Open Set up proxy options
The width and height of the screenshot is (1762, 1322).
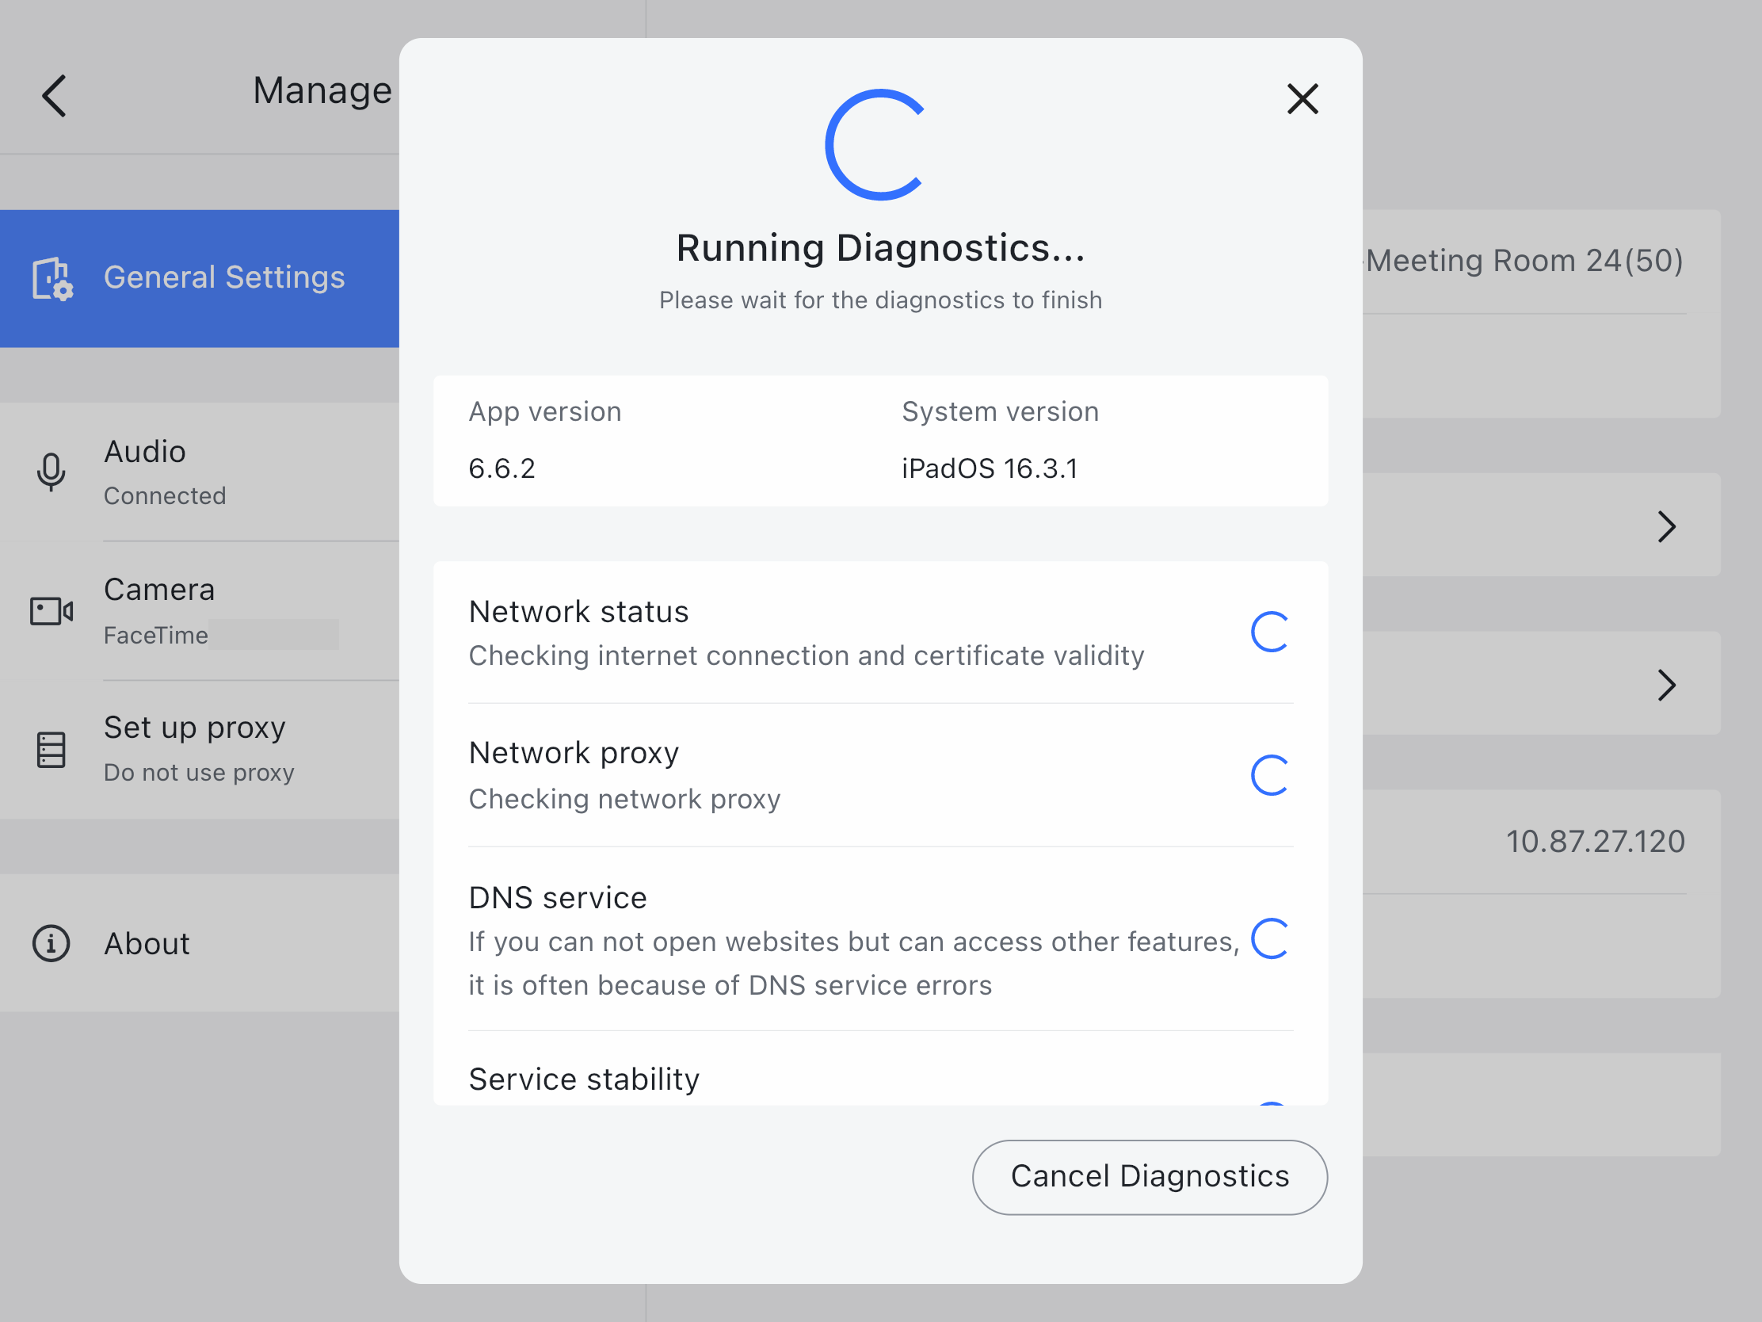(194, 727)
